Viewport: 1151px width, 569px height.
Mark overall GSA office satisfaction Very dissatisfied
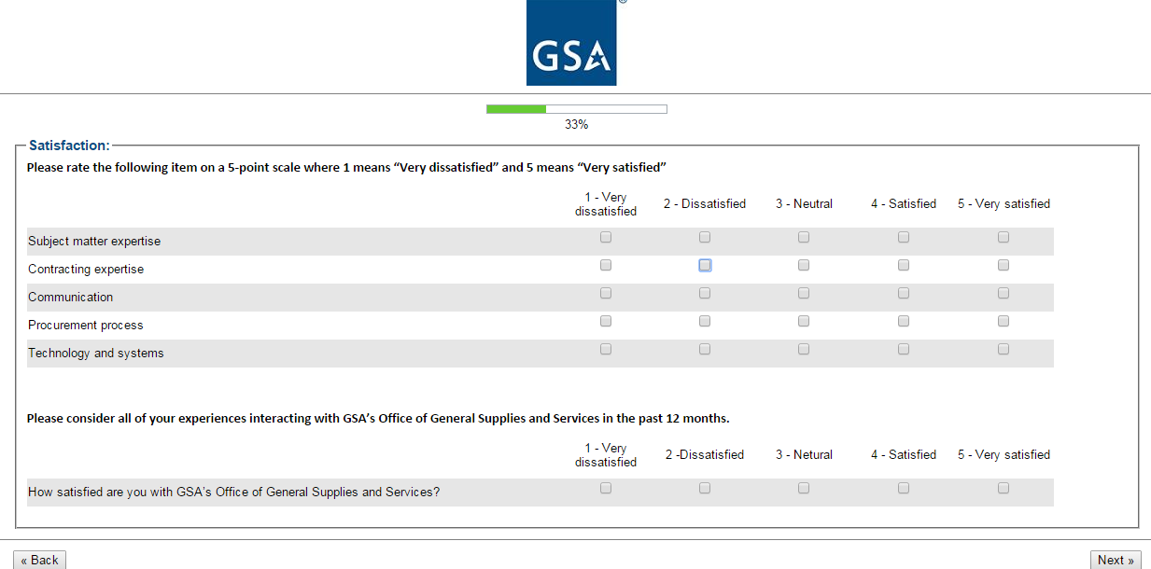tap(606, 488)
